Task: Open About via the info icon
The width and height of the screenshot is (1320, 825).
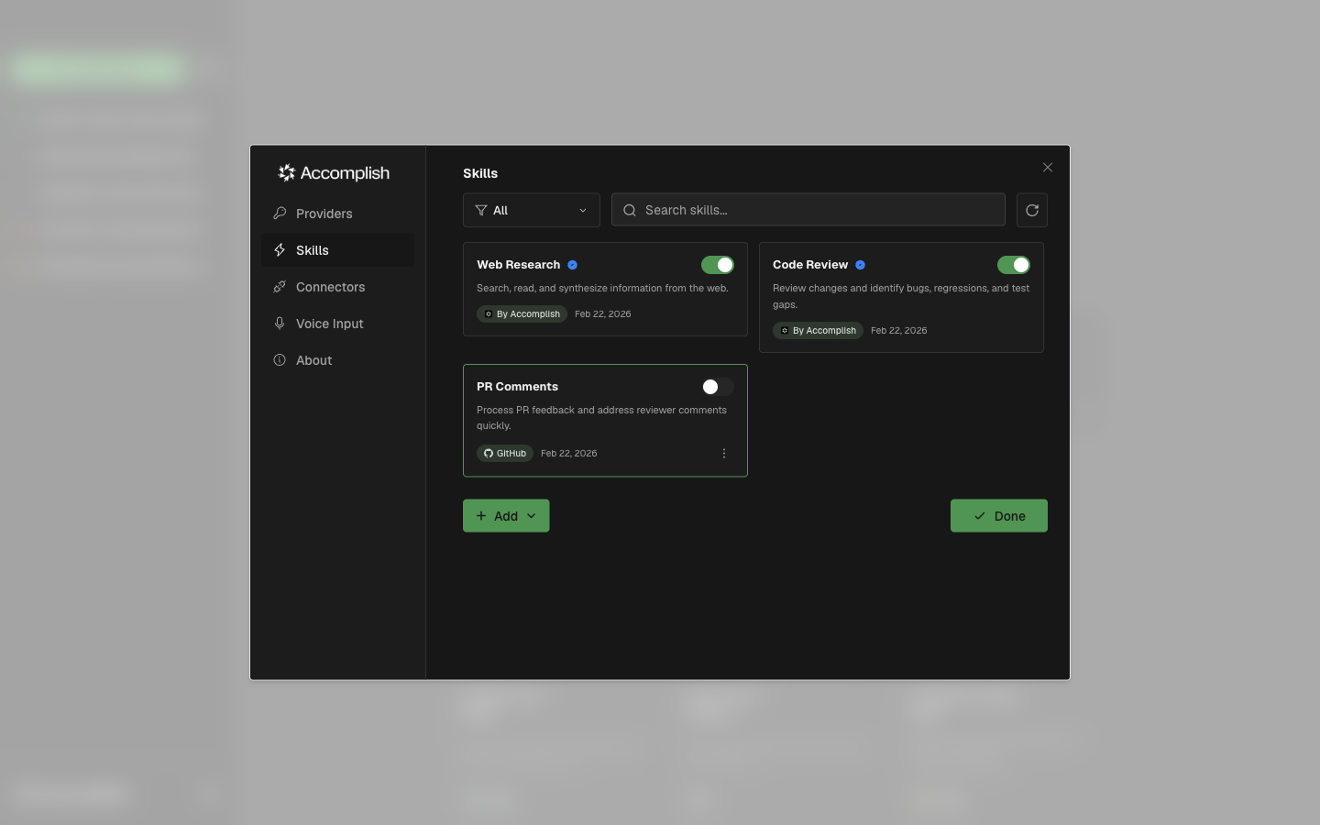Action: click(280, 359)
